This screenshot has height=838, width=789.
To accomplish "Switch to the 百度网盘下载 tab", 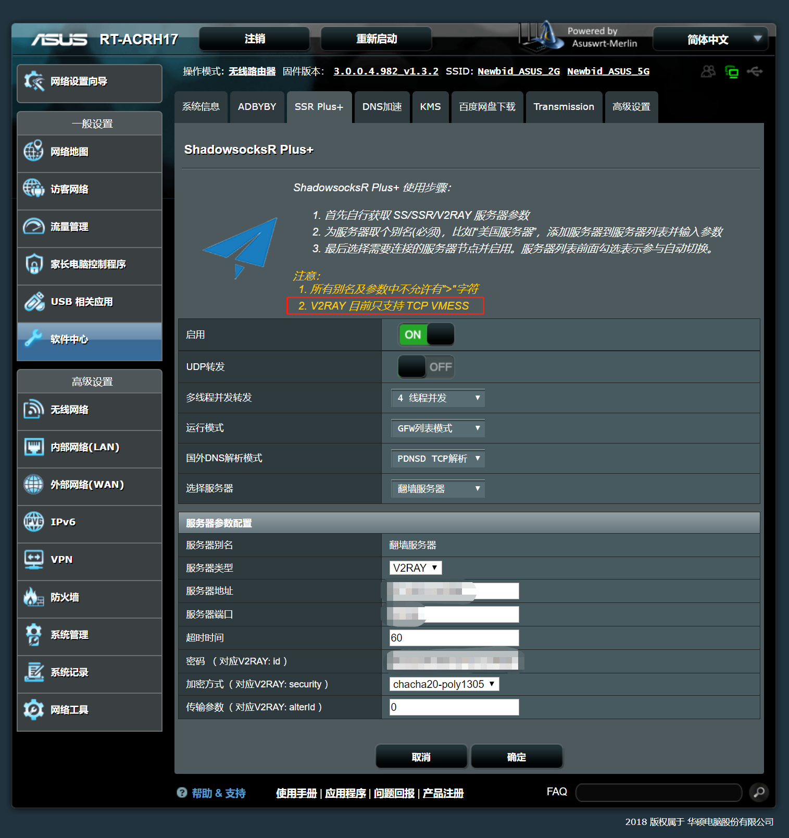I will pos(487,107).
